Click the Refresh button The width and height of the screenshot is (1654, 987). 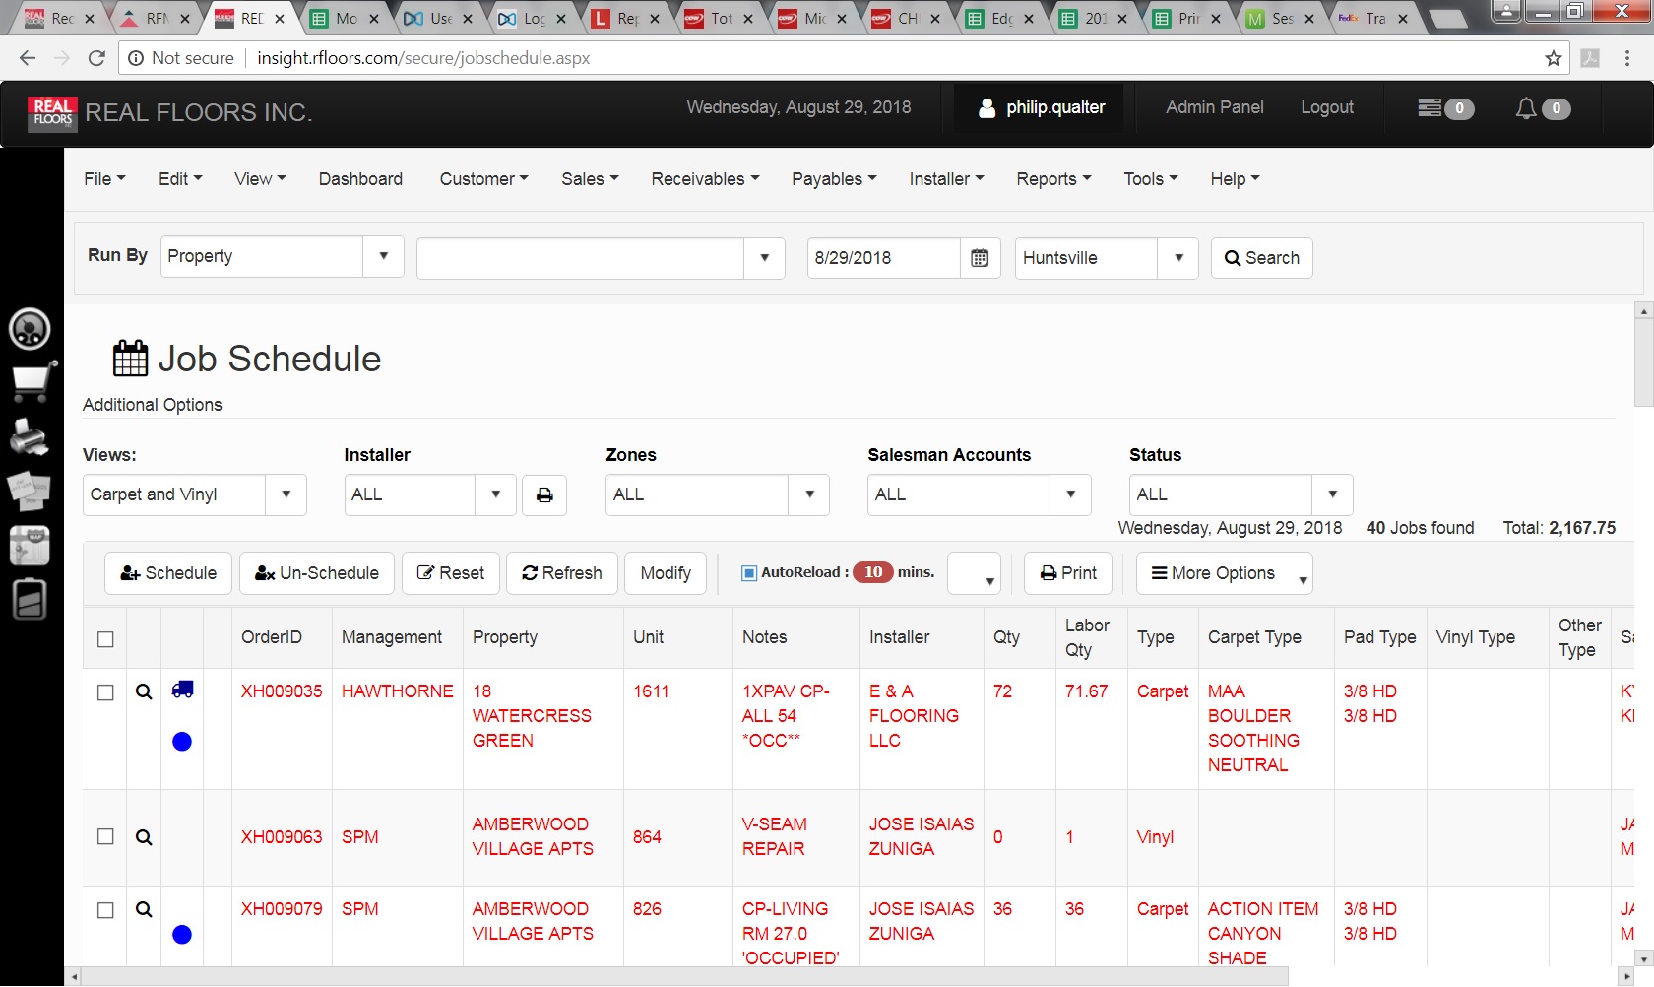click(562, 573)
